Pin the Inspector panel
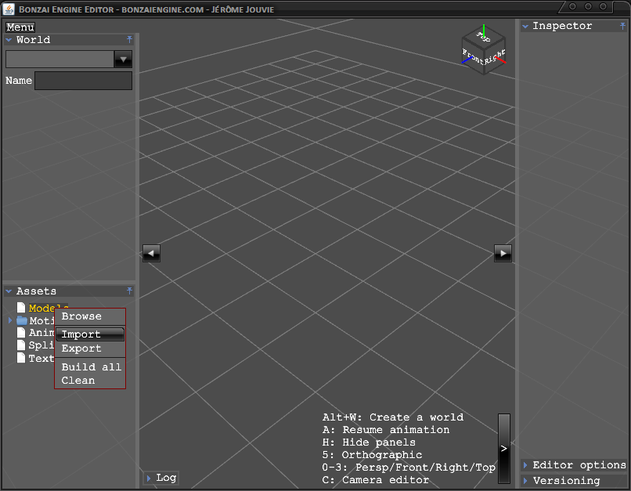 coord(622,26)
